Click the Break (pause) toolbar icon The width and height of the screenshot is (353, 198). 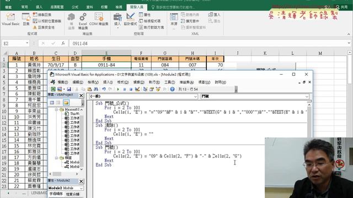(x=125, y=89)
